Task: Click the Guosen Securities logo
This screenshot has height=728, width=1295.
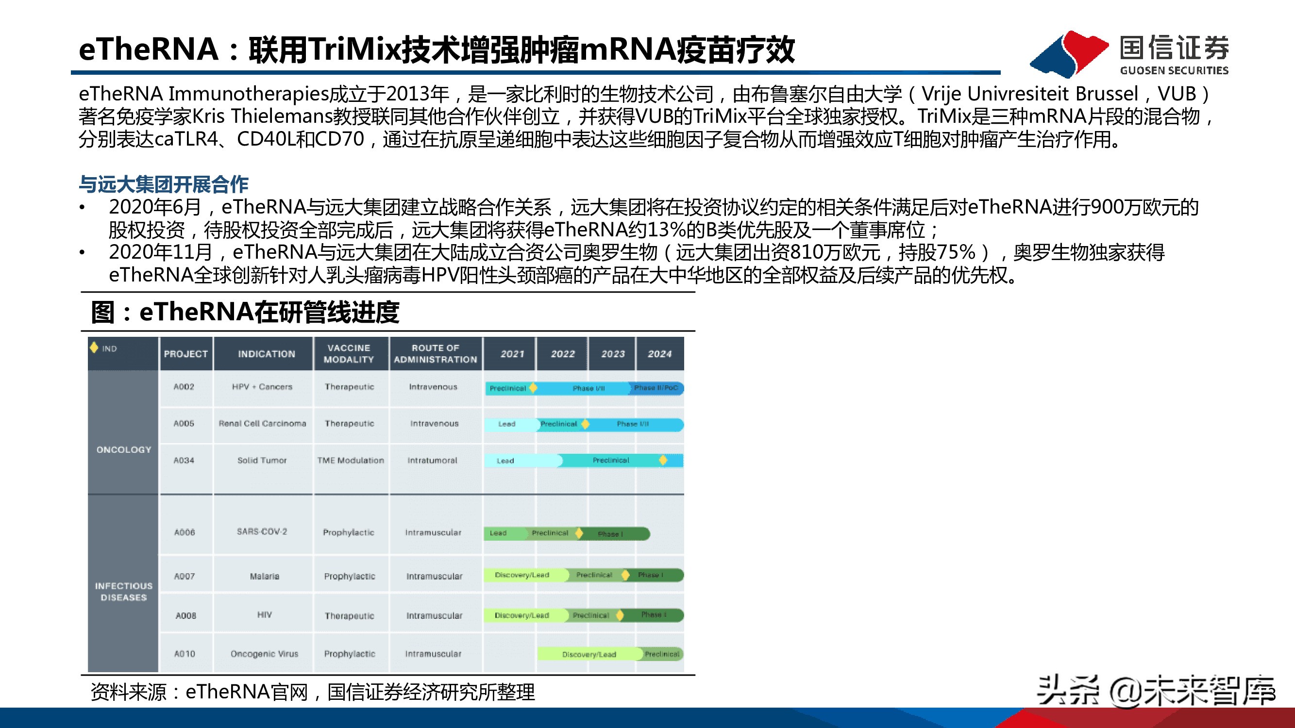Action: point(1128,54)
